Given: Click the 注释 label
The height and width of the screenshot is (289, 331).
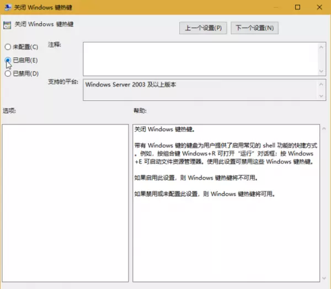Looking at the screenshot, I should click(55, 45).
